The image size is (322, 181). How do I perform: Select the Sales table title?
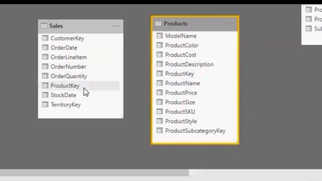[x=56, y=26]
